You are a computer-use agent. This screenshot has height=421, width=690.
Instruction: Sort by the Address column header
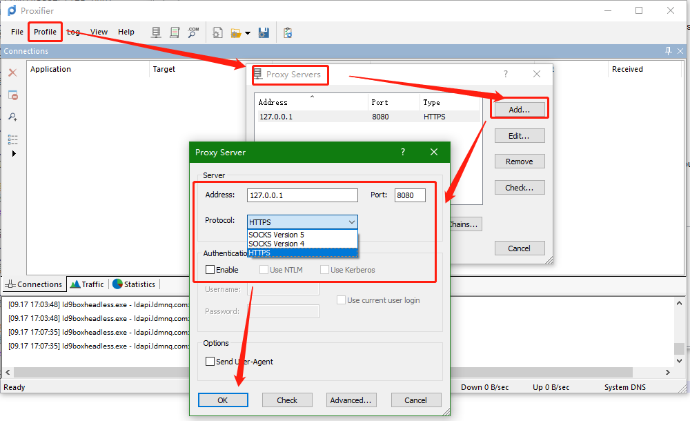tap(312, 102)
